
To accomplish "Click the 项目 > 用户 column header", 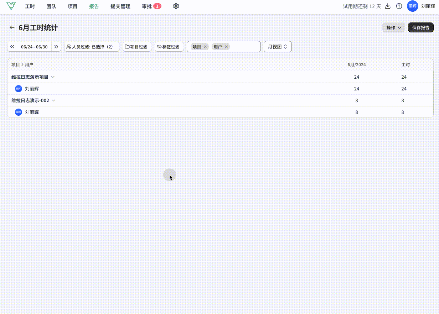I will [22, 65].
